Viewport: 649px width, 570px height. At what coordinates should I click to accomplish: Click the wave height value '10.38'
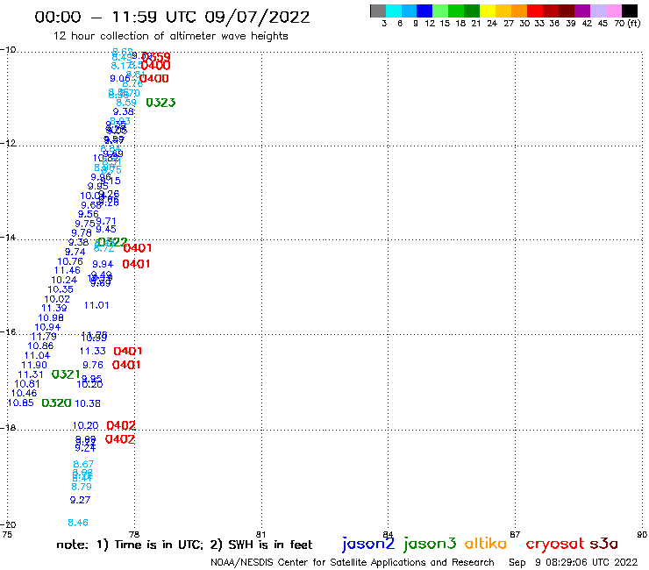(88, 403)
